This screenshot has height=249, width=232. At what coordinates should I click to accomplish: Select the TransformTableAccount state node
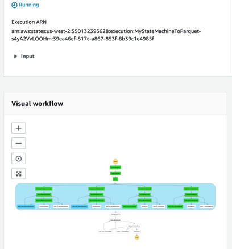[x=97, y=189]
